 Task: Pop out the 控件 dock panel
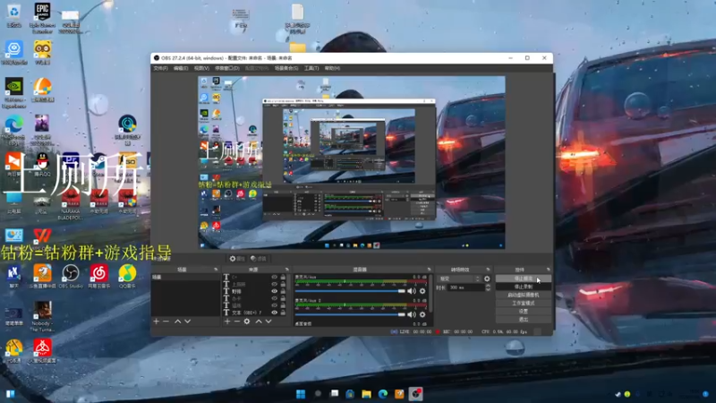click(x=548, y=270)
